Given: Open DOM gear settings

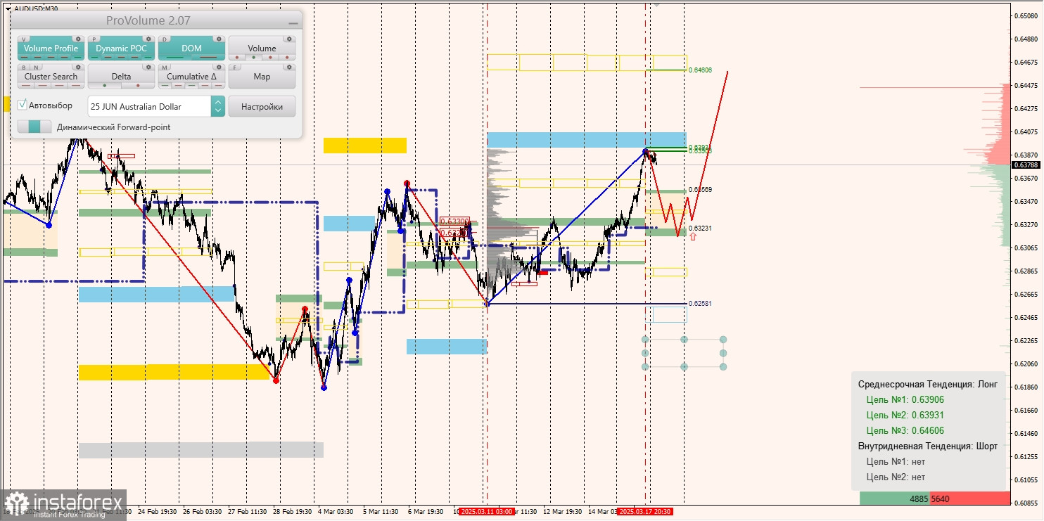Looking at the screenshot, I should pos(219,39).
